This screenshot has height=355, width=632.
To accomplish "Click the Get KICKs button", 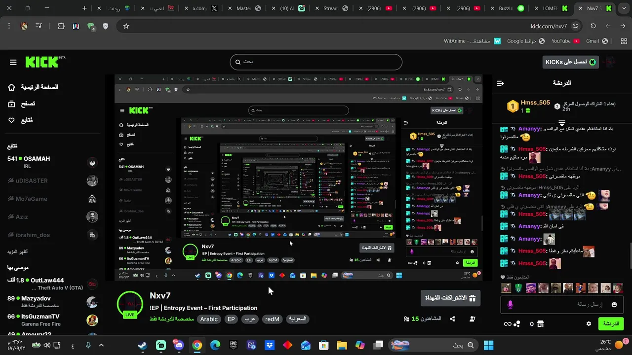I will pos(570,62).
